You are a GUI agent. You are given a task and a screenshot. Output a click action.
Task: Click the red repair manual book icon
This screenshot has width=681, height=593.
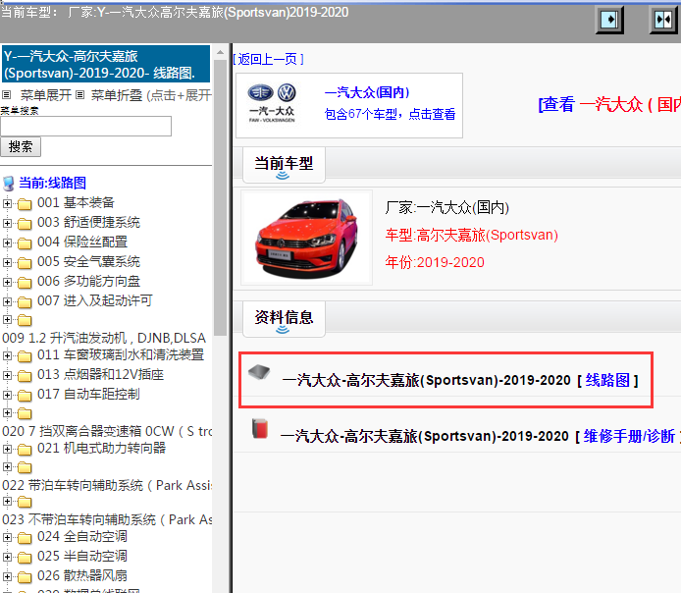pos(260,429)
